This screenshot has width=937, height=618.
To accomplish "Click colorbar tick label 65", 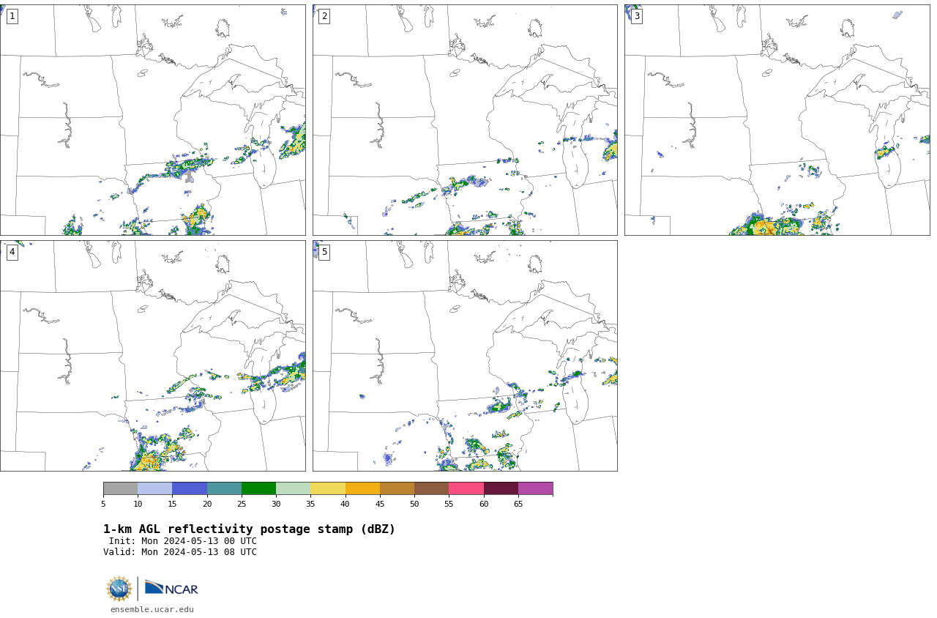I will 518,504.
